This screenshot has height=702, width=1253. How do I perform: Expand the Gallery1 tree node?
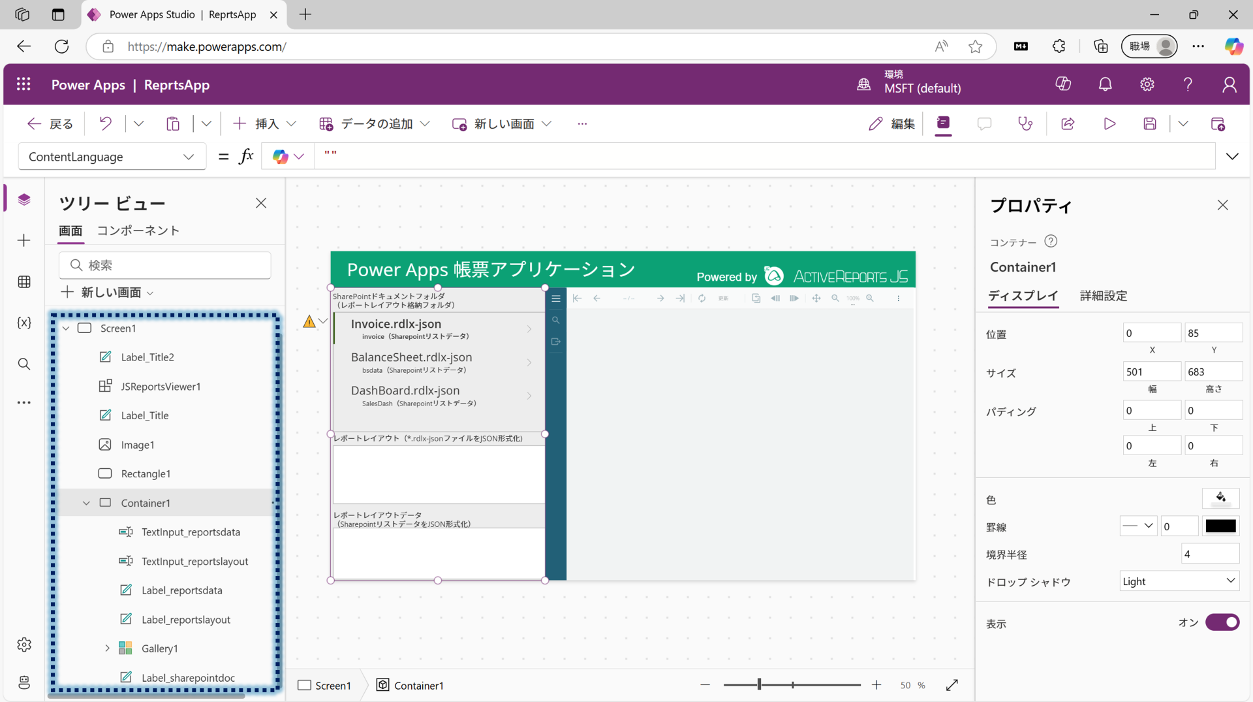pyautogui.click(x=107, y=648)
